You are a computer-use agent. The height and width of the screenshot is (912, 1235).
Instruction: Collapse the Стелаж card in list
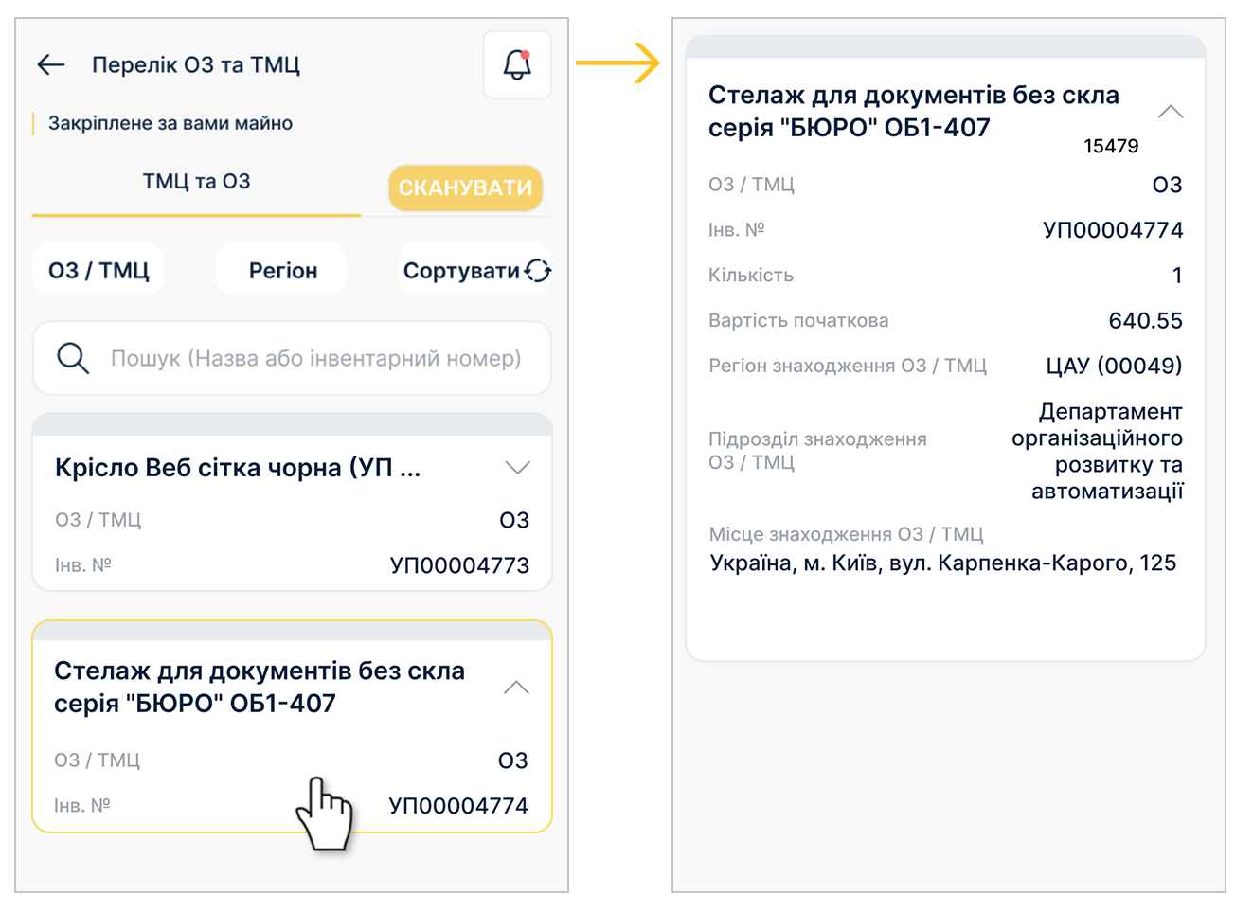516,688
